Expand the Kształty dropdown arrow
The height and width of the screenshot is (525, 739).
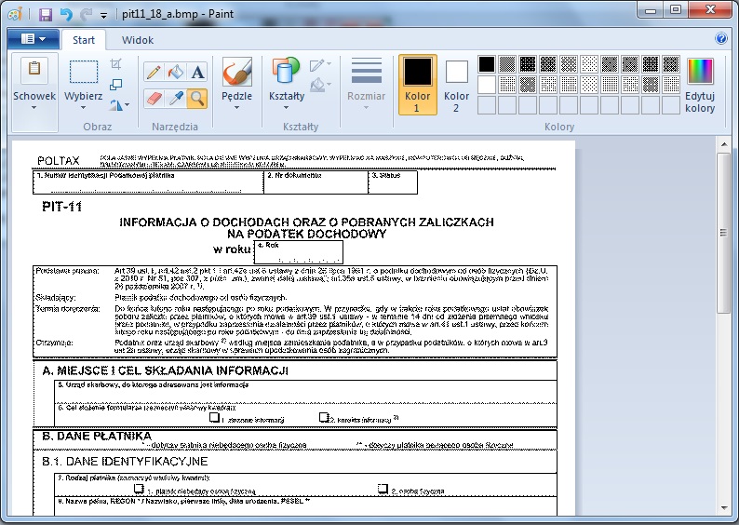click(x=286, y=108)
